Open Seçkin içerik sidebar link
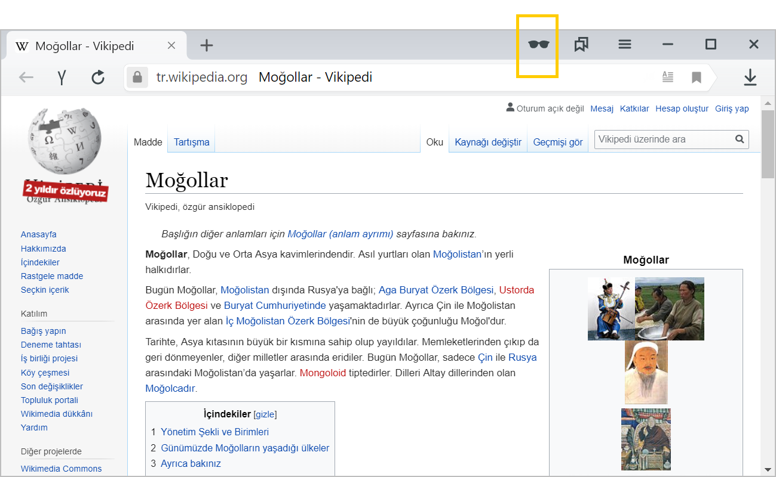 (x=45, y=290)
